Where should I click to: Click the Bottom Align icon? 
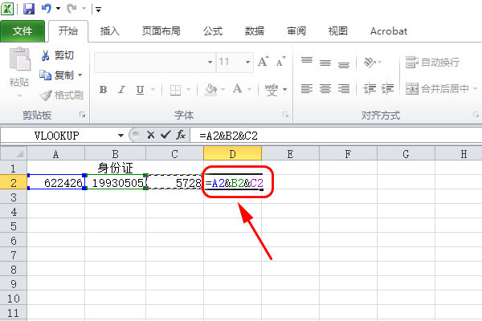343,65
